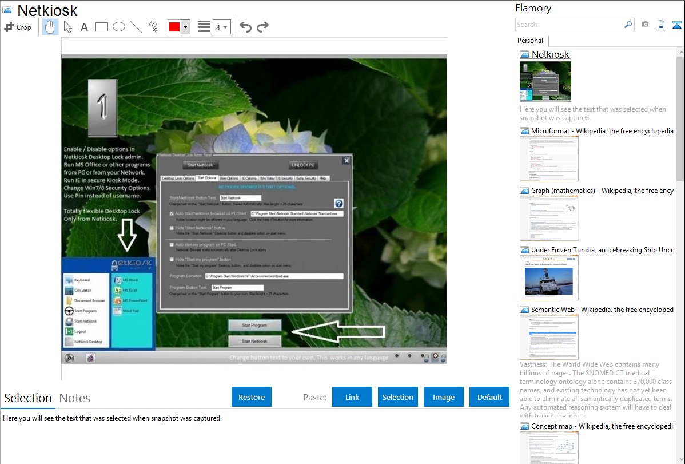Image resolution: width=685 pixels, height=464 pixels.
Task: Undo the last annotation
Action: click(245, 27)
